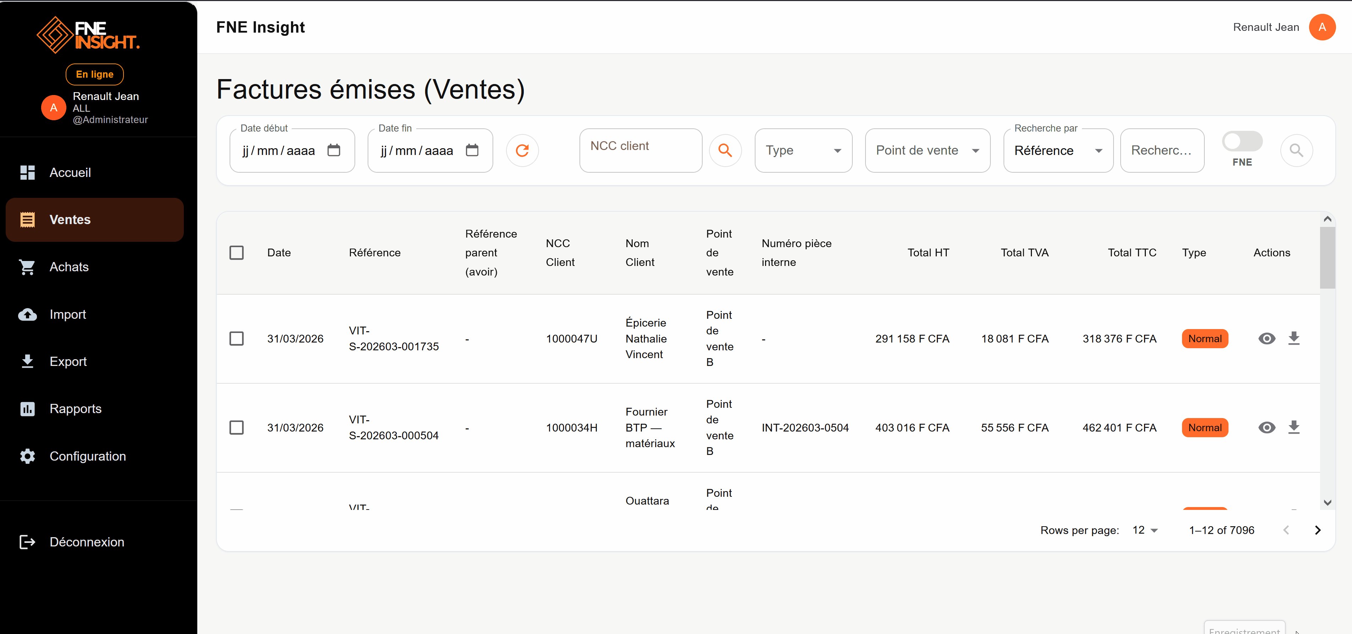Change Rows per page selector
The width and height of the screenshot is (1352, 634).
click(x=1145, y=530)
